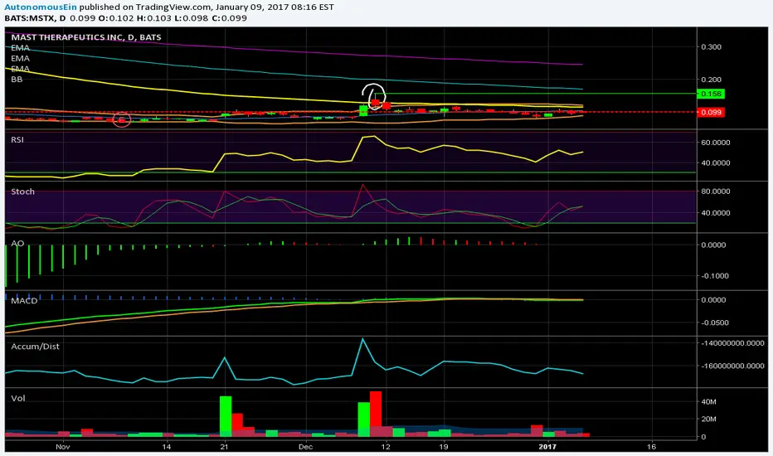
Task: Click the 12 date on time axis
Action: click(386, 447)
